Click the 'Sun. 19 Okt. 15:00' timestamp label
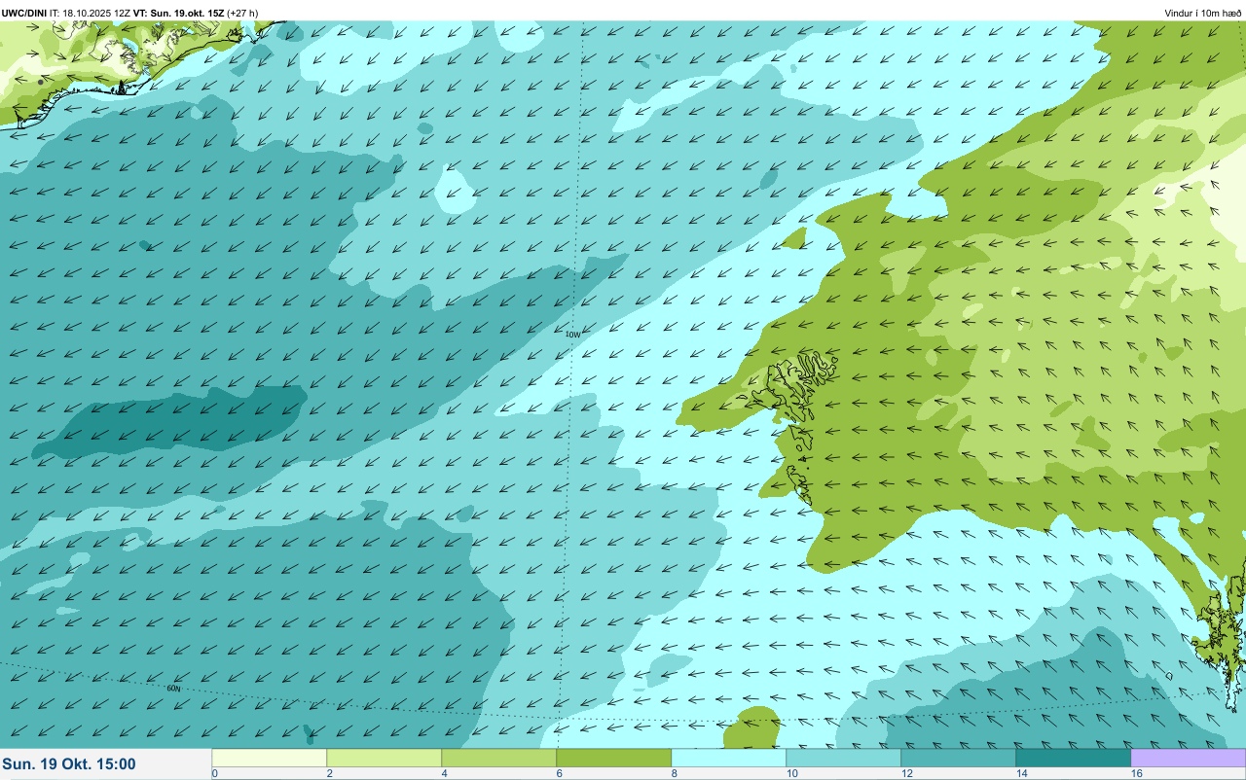This screenshot has width=1246, height=780. [x=69, y=764]
